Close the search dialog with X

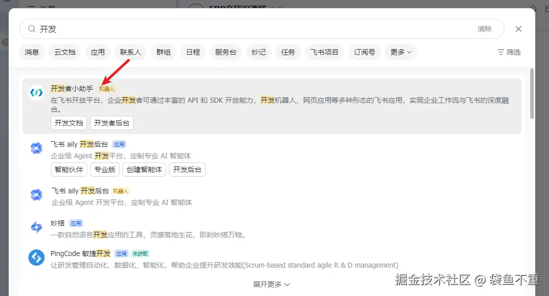pos(519,29)
